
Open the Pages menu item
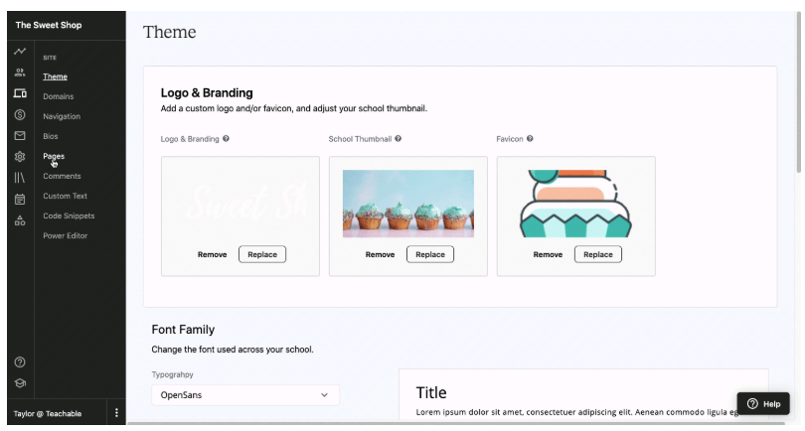tap(54, 156)
